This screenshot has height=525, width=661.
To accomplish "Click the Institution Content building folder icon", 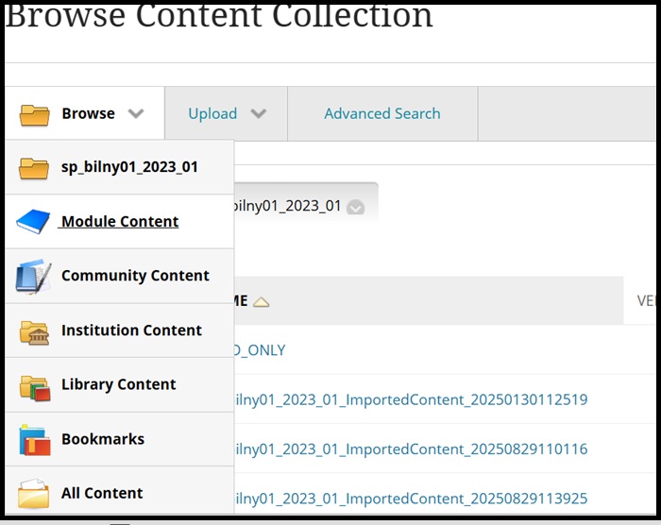I will pos(34,332).
